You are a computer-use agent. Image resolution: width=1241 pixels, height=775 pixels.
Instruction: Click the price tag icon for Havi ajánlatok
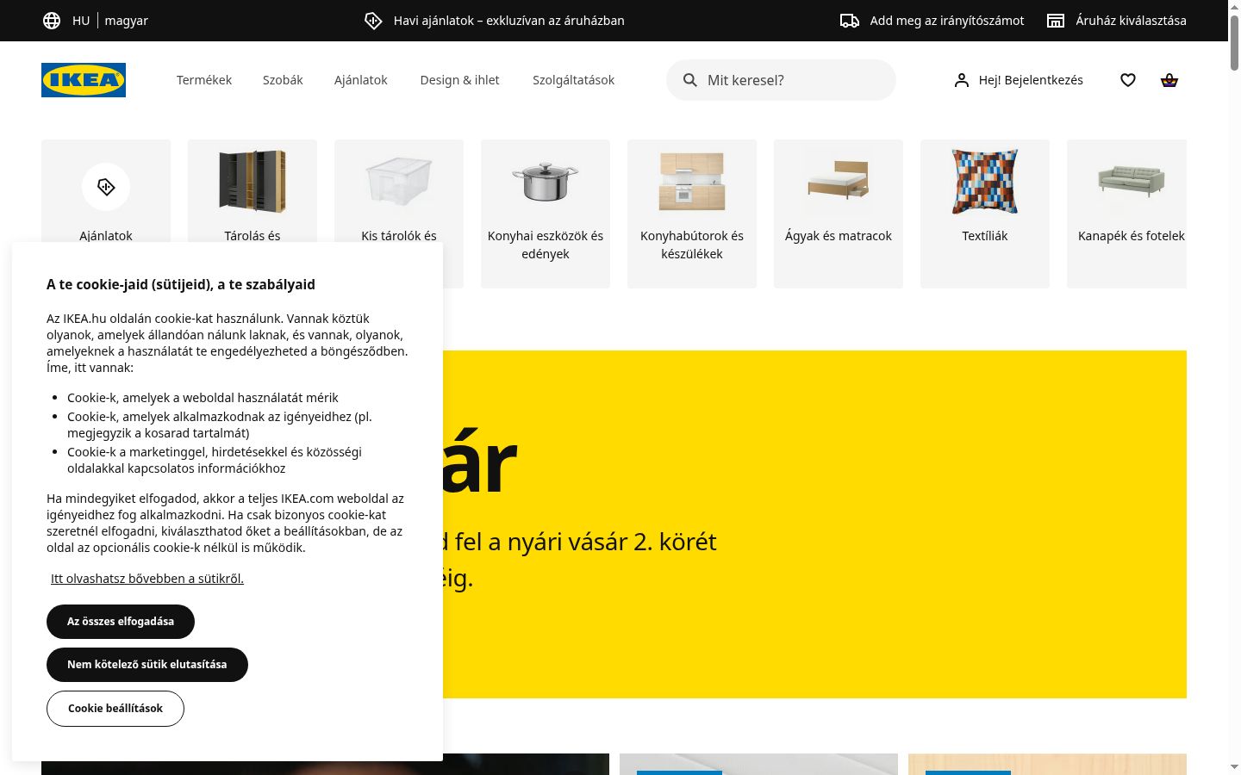tap(373, 21)
